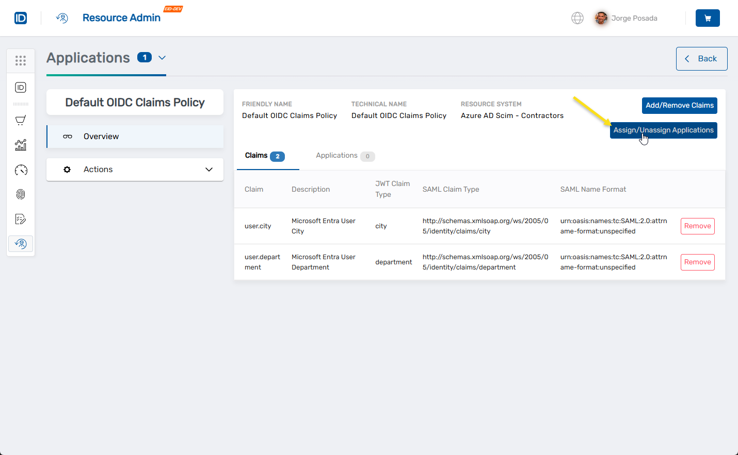
Task: Expand the Actions section
Action: coord(209,169)
